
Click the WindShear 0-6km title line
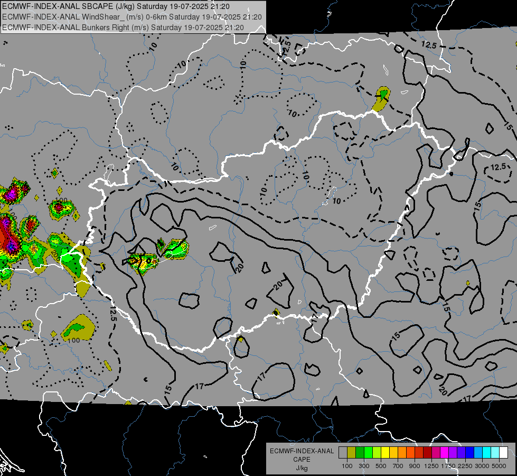pos(132,17)
